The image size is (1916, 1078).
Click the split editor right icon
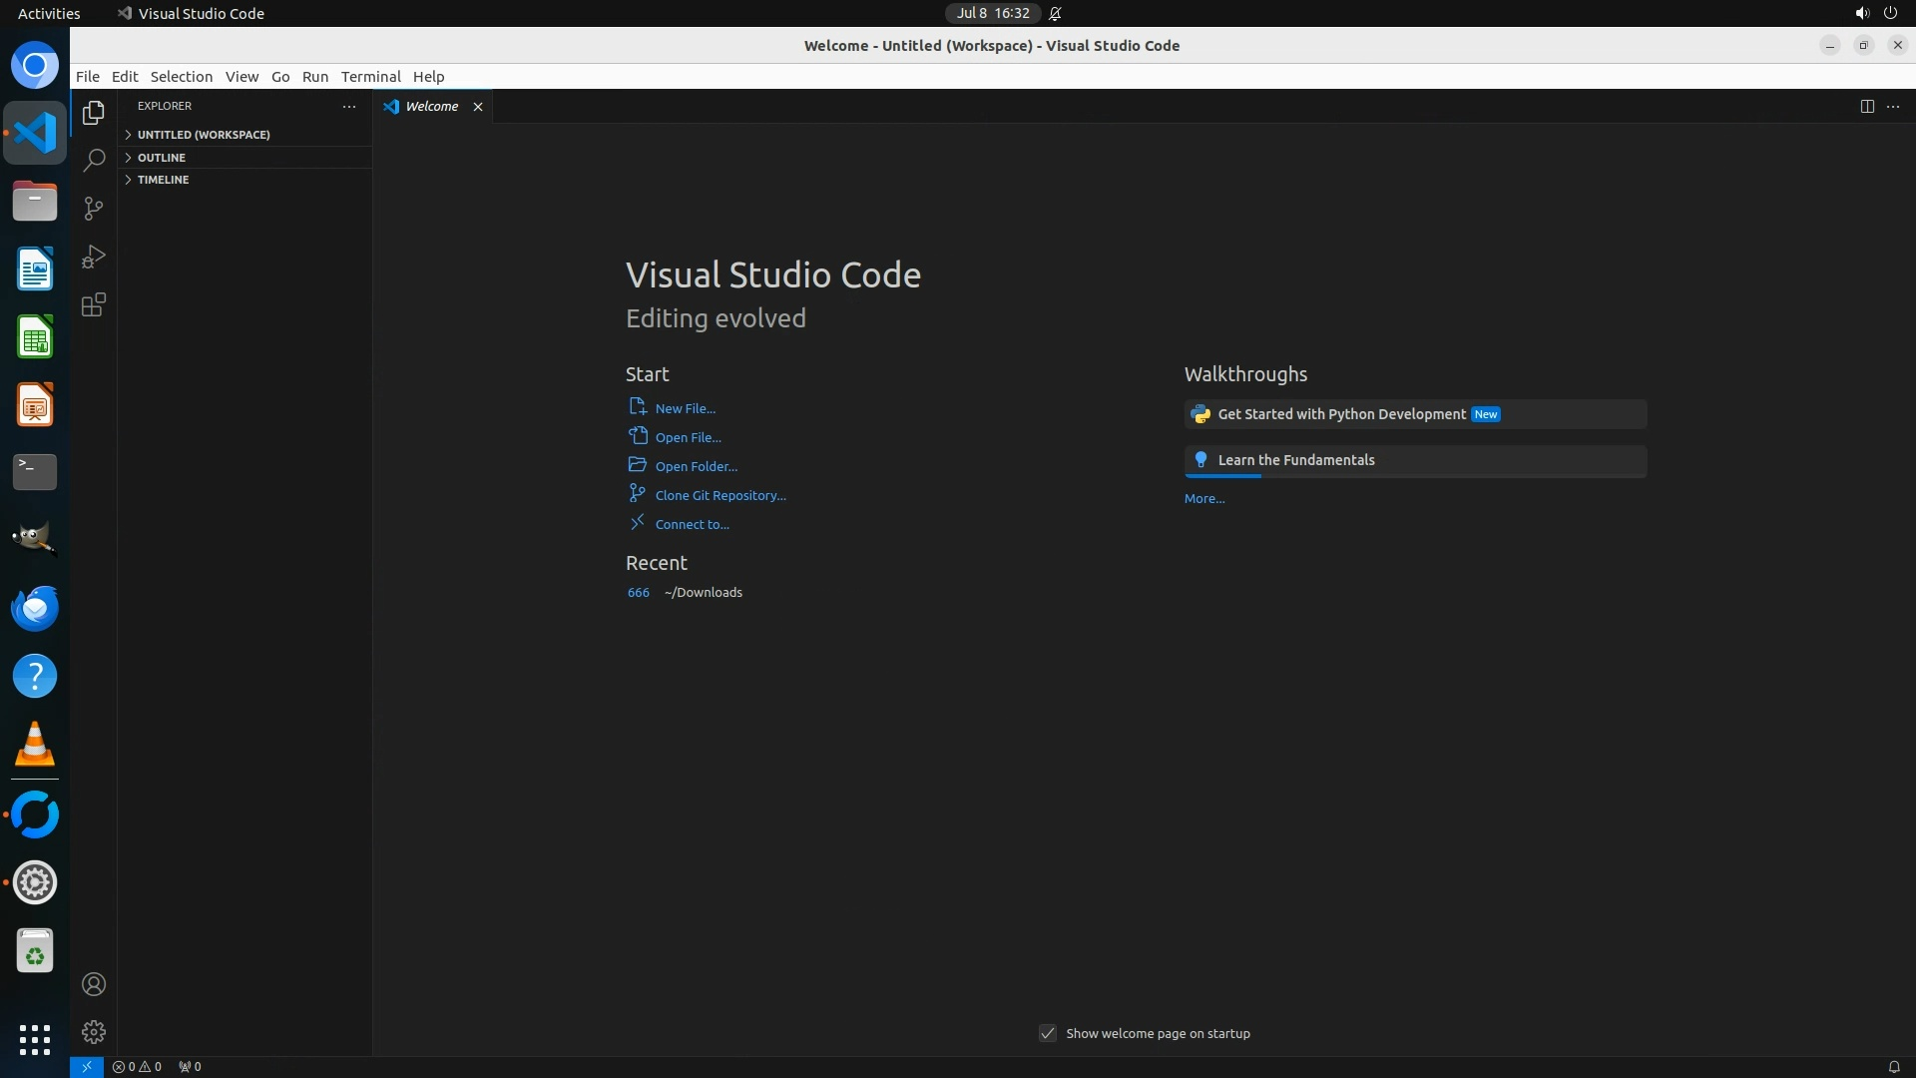coord(1866,106)
